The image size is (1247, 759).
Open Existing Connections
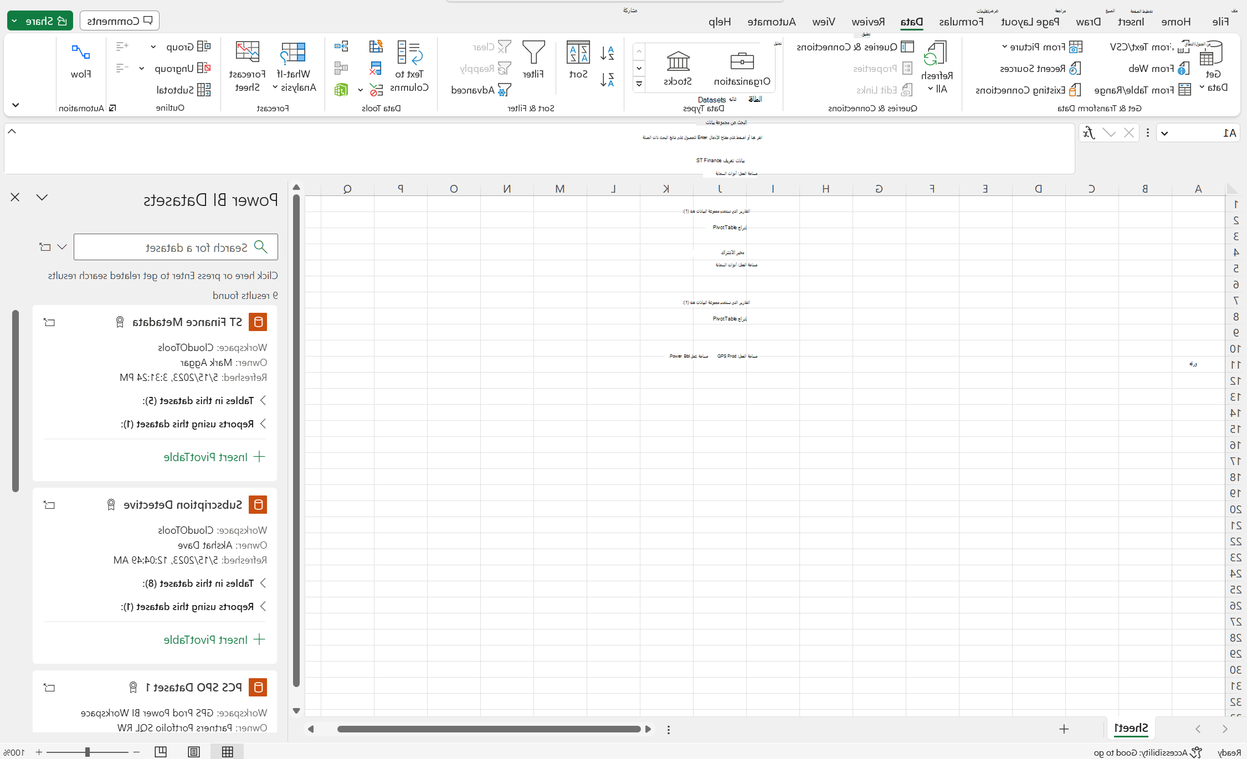[x=1028, y=90]
